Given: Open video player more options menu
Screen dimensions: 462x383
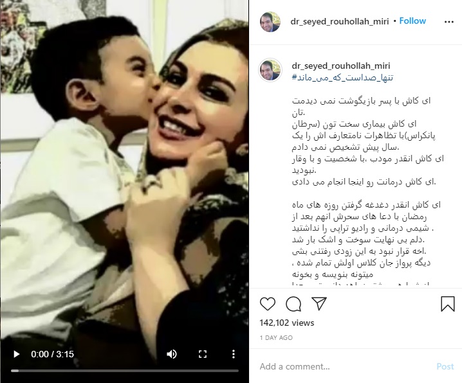Looking at the screenshot, I should coord(234,354).
